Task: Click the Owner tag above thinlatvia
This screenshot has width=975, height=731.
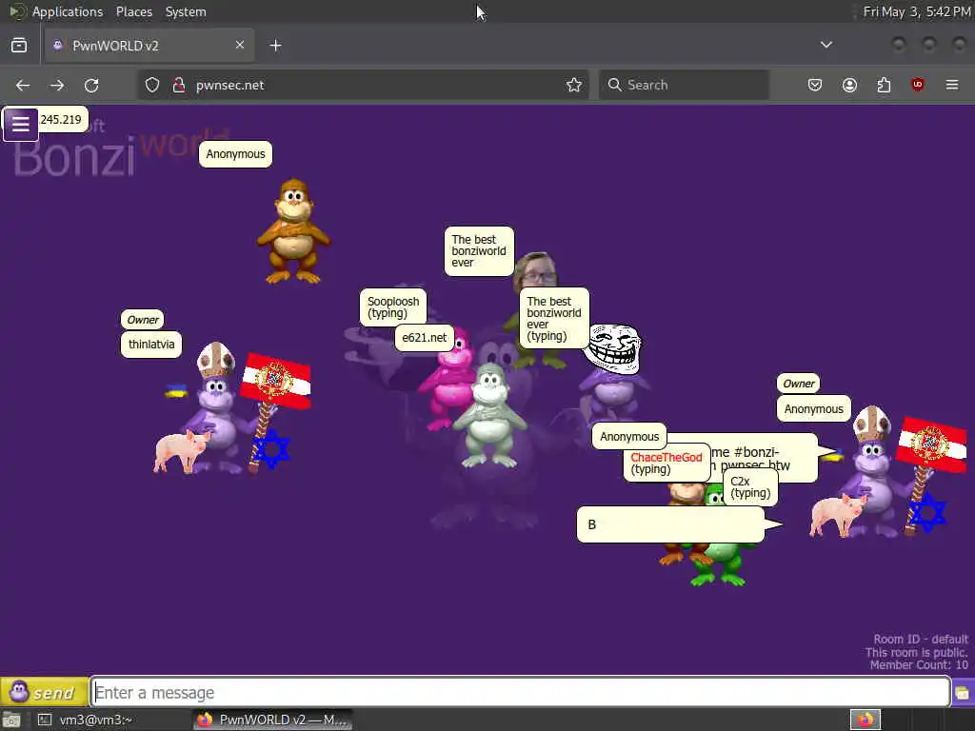Action: point(143,320)
